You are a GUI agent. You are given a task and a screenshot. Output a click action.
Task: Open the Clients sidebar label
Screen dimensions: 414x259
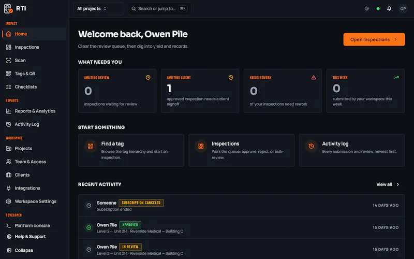[22, 175]
